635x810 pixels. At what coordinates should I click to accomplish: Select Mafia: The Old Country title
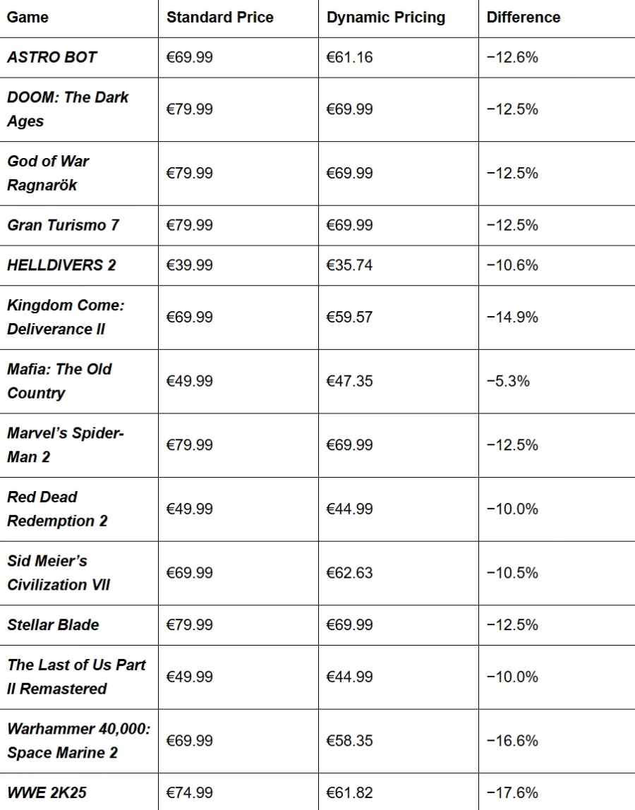pyautogui.click(x=59, y=381)
